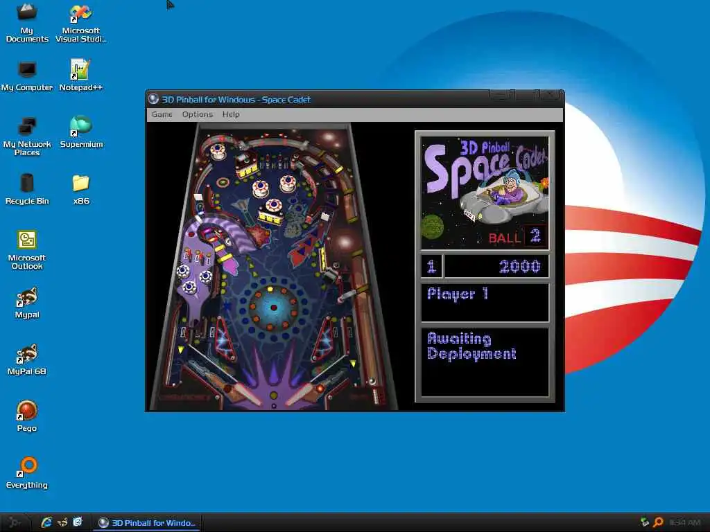
Task: Click the orange magnifier tray icon
Action: (658, 522)
